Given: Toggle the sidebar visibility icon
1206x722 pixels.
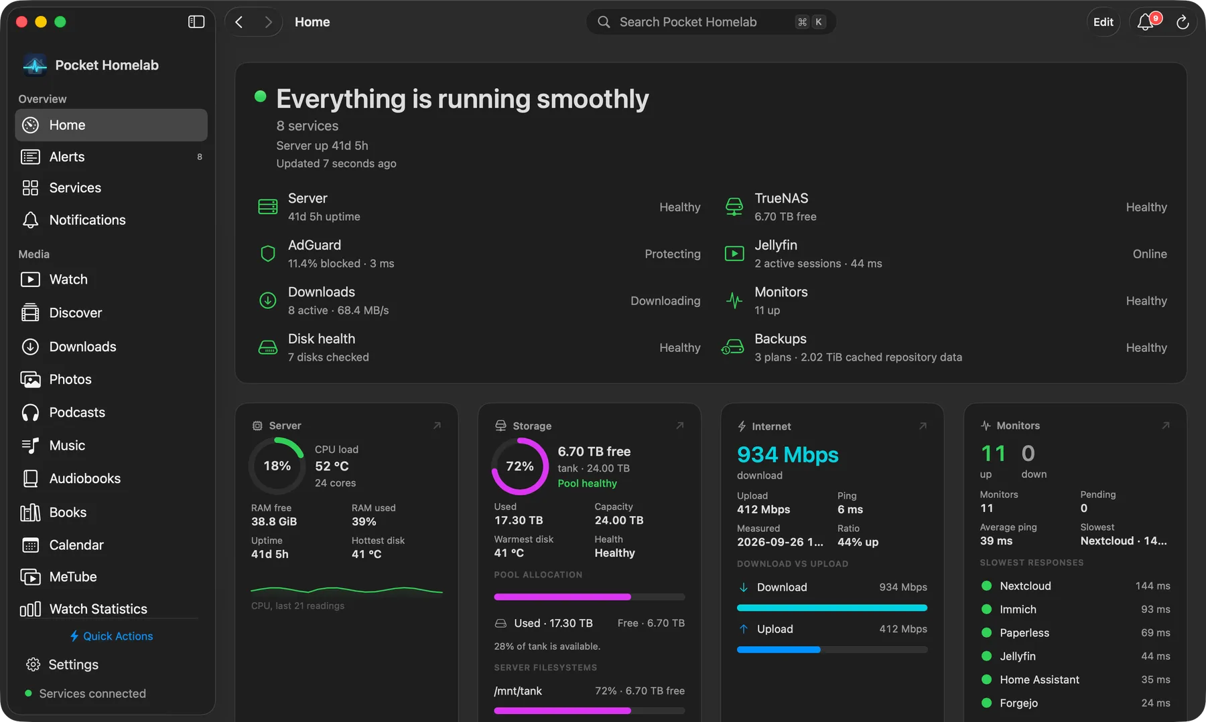Looking at the screenshot, I should point(196,22).
